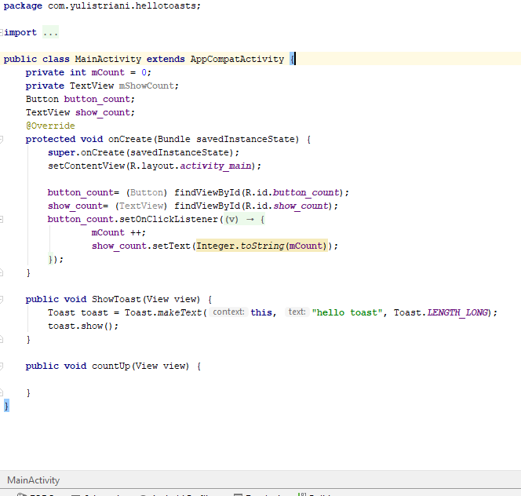Click the 'TextView show_count;' field name
The image size is (521, 496).
point(103,113)
